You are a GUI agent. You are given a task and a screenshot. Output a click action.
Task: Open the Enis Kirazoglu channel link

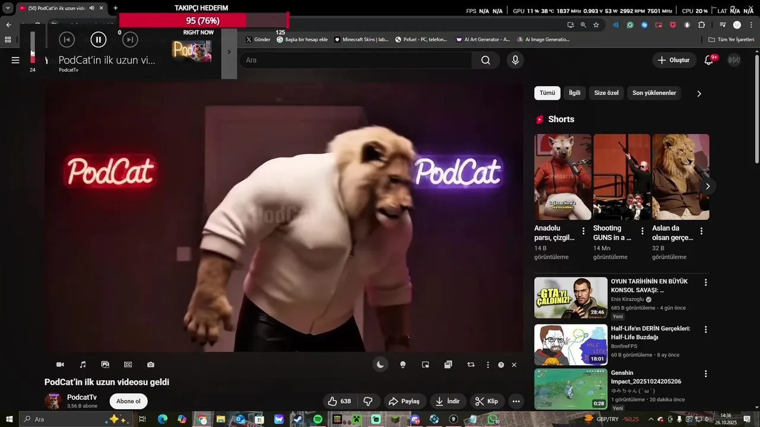(627, 299)
